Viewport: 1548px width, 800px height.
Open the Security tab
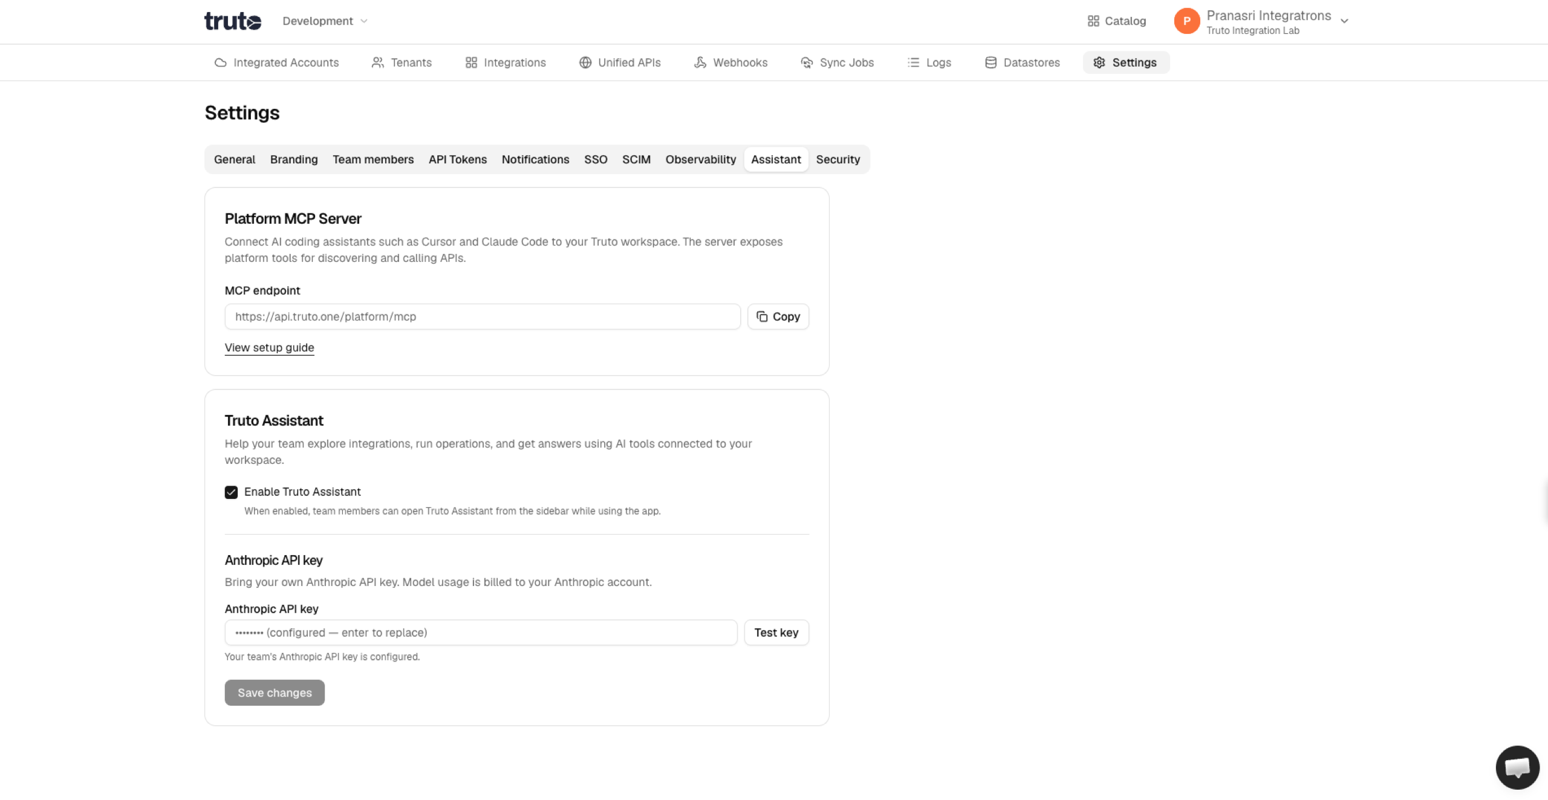pos(838,160)
